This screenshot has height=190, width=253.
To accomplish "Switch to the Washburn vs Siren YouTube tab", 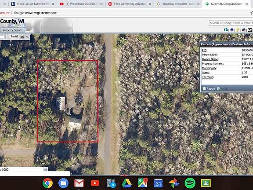I will pyautogui.click(x=81, y=4).
